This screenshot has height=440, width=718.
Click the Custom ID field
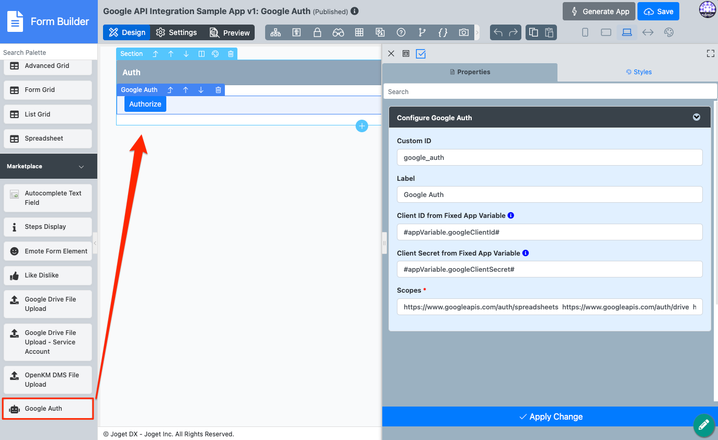click(550, 157)
